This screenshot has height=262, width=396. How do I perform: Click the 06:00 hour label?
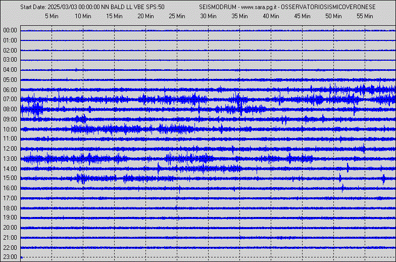[10, 90]
